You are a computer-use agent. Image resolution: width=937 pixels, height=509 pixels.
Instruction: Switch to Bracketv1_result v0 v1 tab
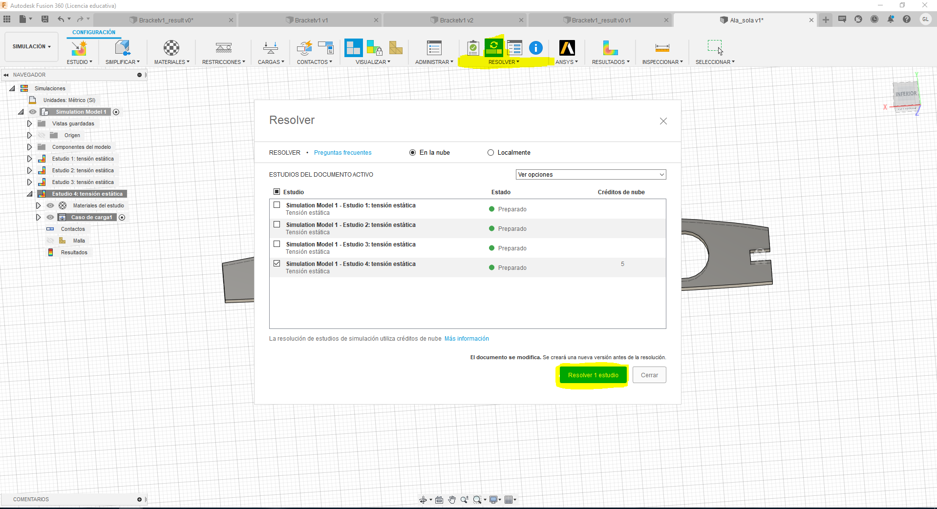(x=600, y=20)
